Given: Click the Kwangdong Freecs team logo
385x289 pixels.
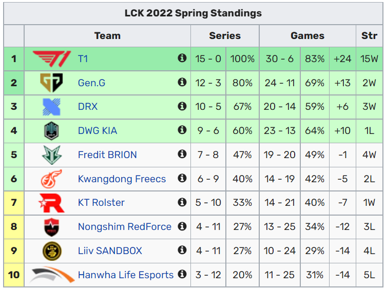Looking at the screenshot, I should 51,179.
